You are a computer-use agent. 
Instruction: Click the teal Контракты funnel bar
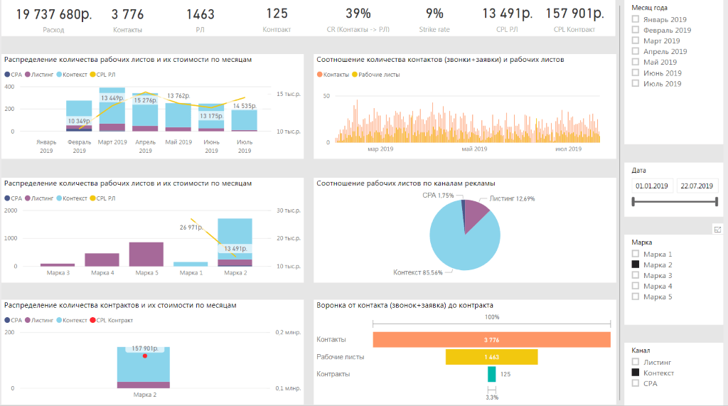click(x=491, y=374)
